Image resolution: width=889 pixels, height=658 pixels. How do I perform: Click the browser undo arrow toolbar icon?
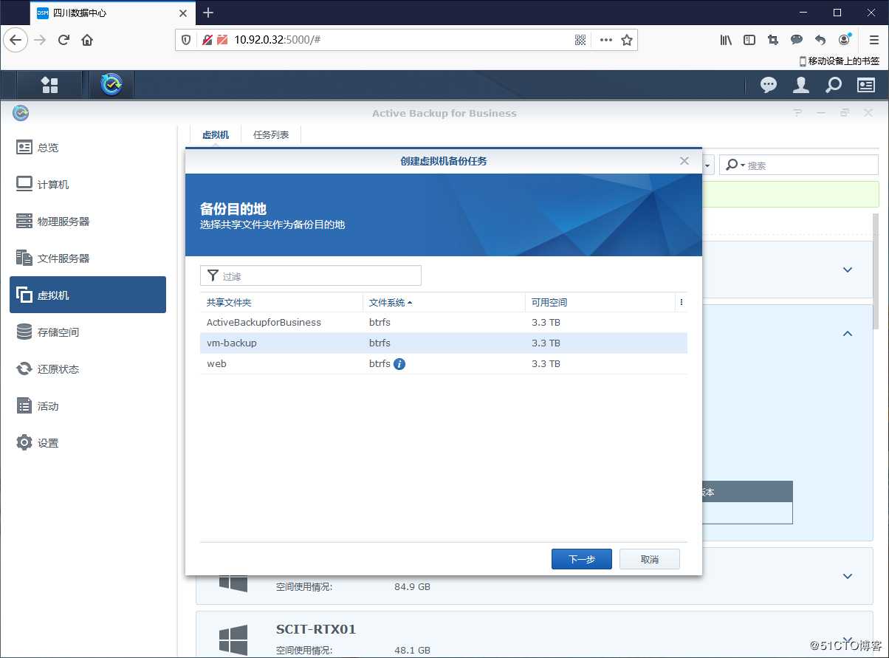820,40
